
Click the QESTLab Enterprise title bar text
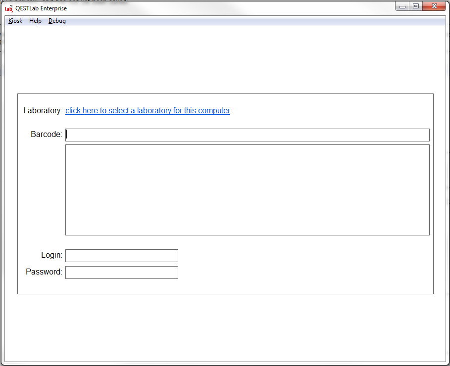point(41,8)
